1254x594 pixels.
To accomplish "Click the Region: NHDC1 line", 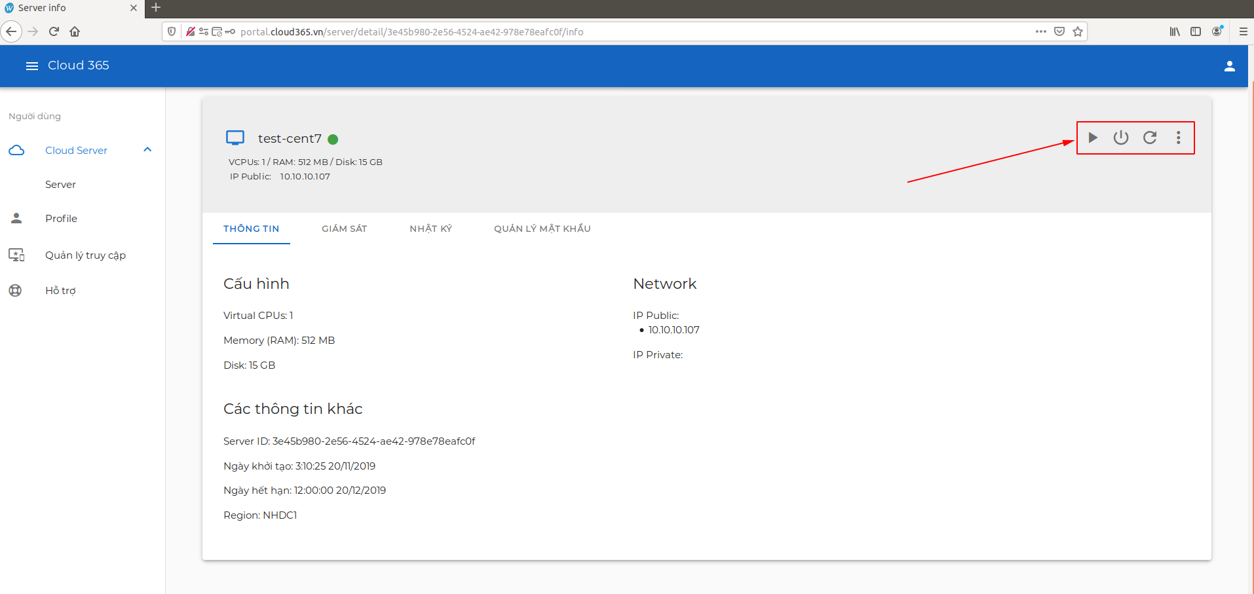I will [x=260, y=515].
